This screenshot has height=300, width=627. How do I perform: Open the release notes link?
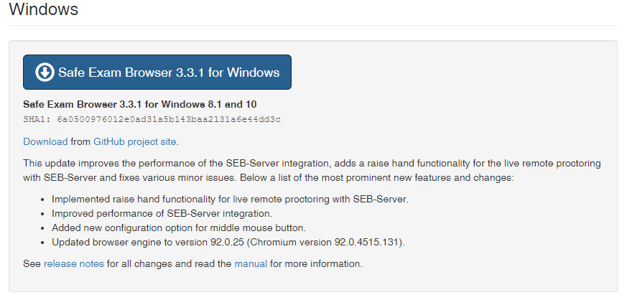tap(74, 264)
